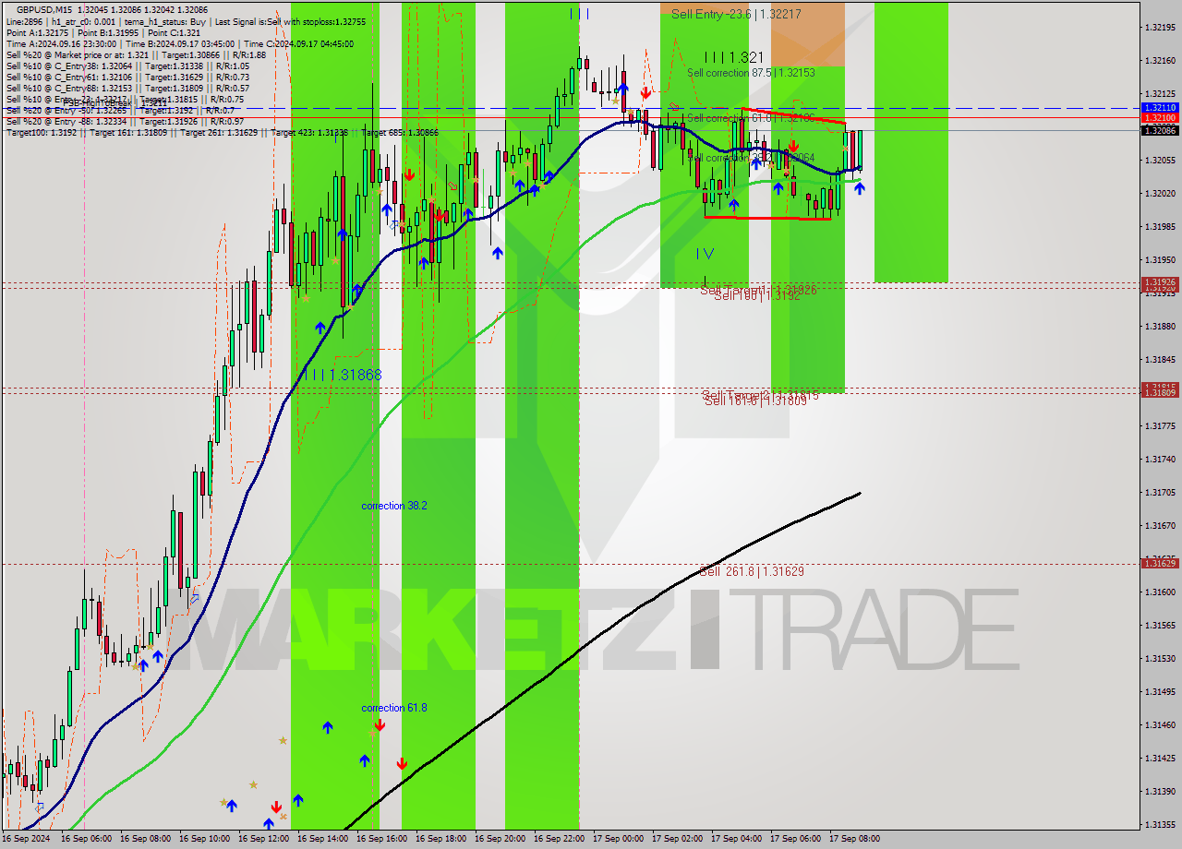1182x849 pixels.
Task: Click the 'Sell 261.8 | 1.31629' label
Action: [x=752, y=571]
